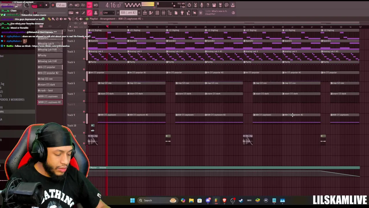Select 808 (7) zaytoven #2 in picker
This screenshot has width=369, height=208.
click(50, 102)
